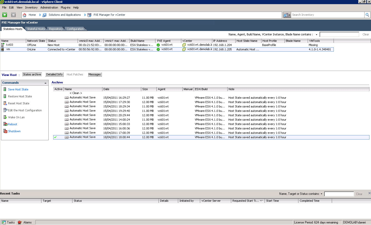Sort recent tasks by Completed Time column
The width and height of the screenshot is (371, 225).
[x=315, y=201]
